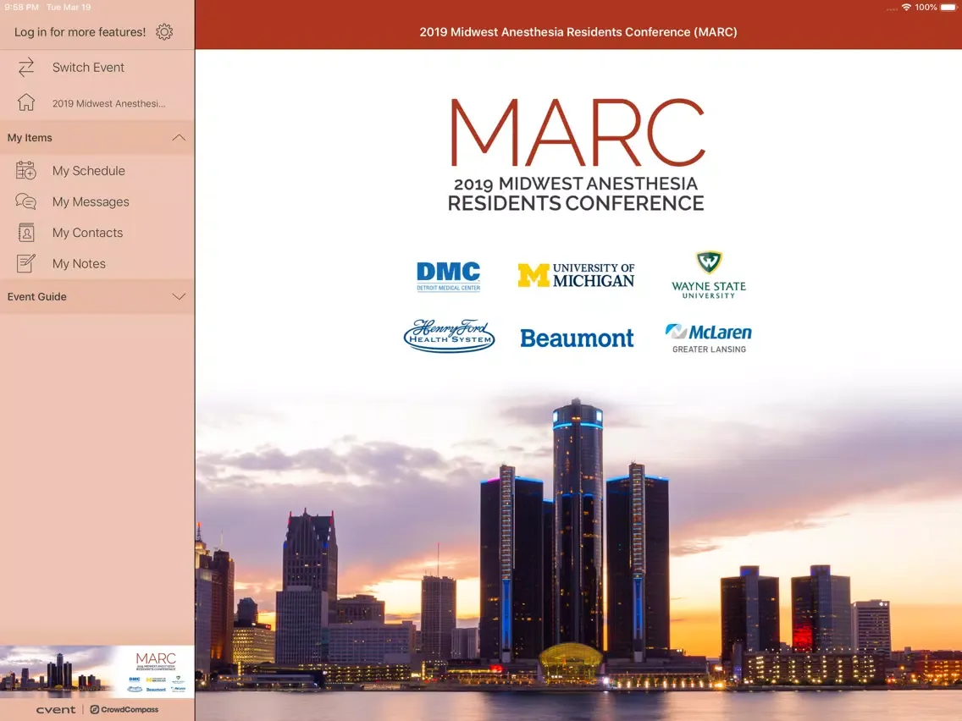Screen dimensions: 962x721
Task: Expand the Event Guide section chevron
Action: [179, 297]
